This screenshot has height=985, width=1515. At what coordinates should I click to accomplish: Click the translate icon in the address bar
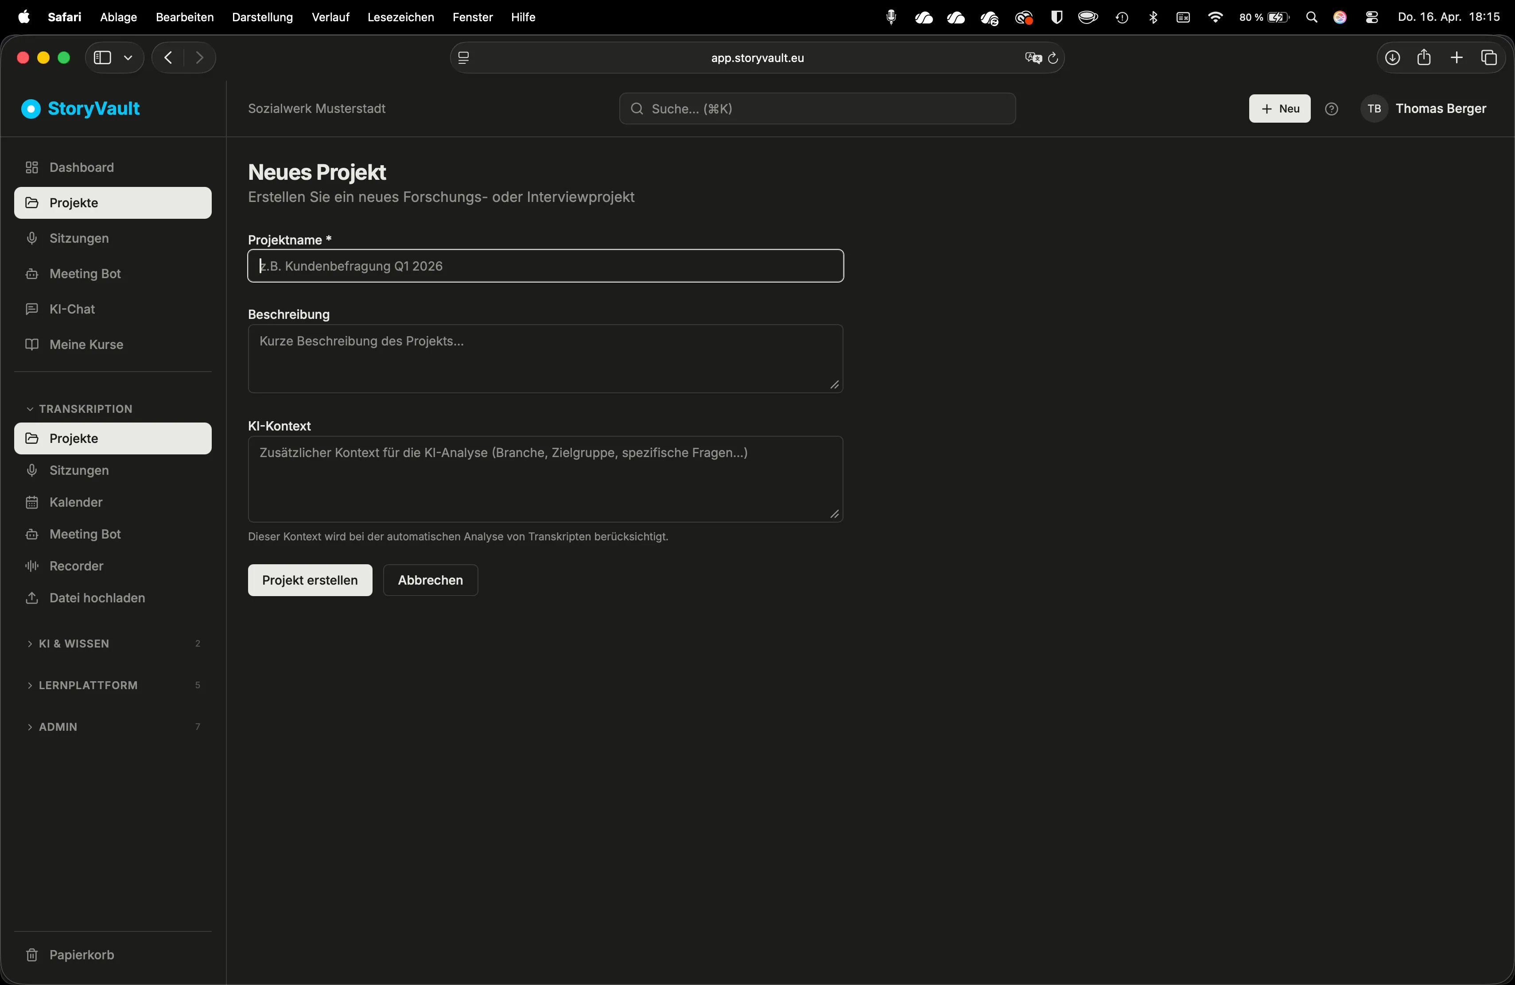click(1033, 58)
